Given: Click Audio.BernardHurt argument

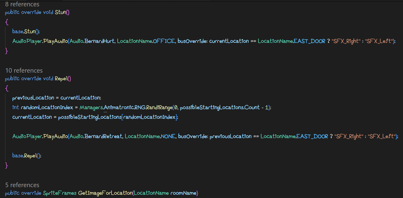Looking at the screenshot, I should [x=92, y=41].
